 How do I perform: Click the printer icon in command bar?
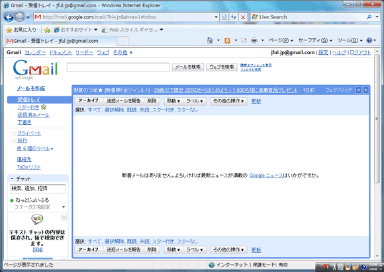pos(254,40)
